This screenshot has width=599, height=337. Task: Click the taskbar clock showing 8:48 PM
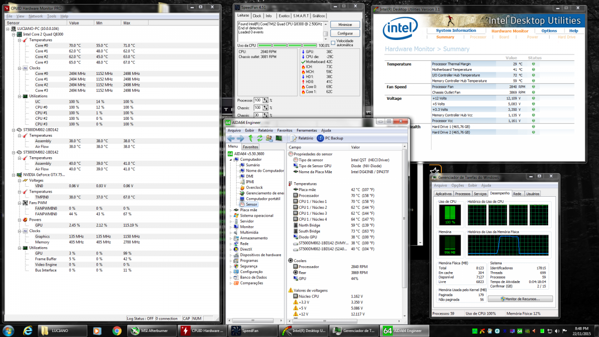[x=581, y=331]
